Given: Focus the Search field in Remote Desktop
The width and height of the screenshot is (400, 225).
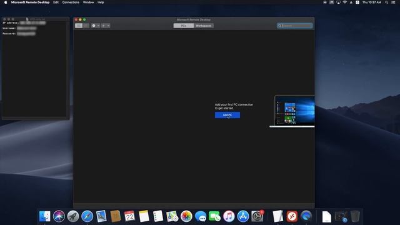Looking at the screenshot, I should click(x=294, y=26).
